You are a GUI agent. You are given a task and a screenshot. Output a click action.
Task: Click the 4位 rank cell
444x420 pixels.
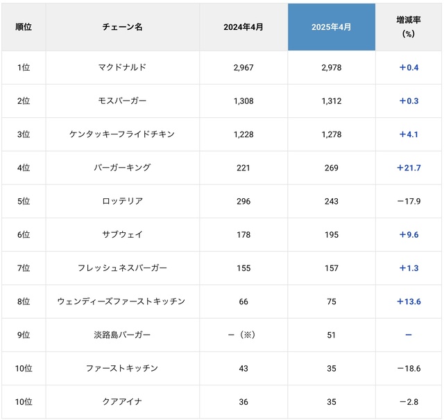[x=24, y=168]
